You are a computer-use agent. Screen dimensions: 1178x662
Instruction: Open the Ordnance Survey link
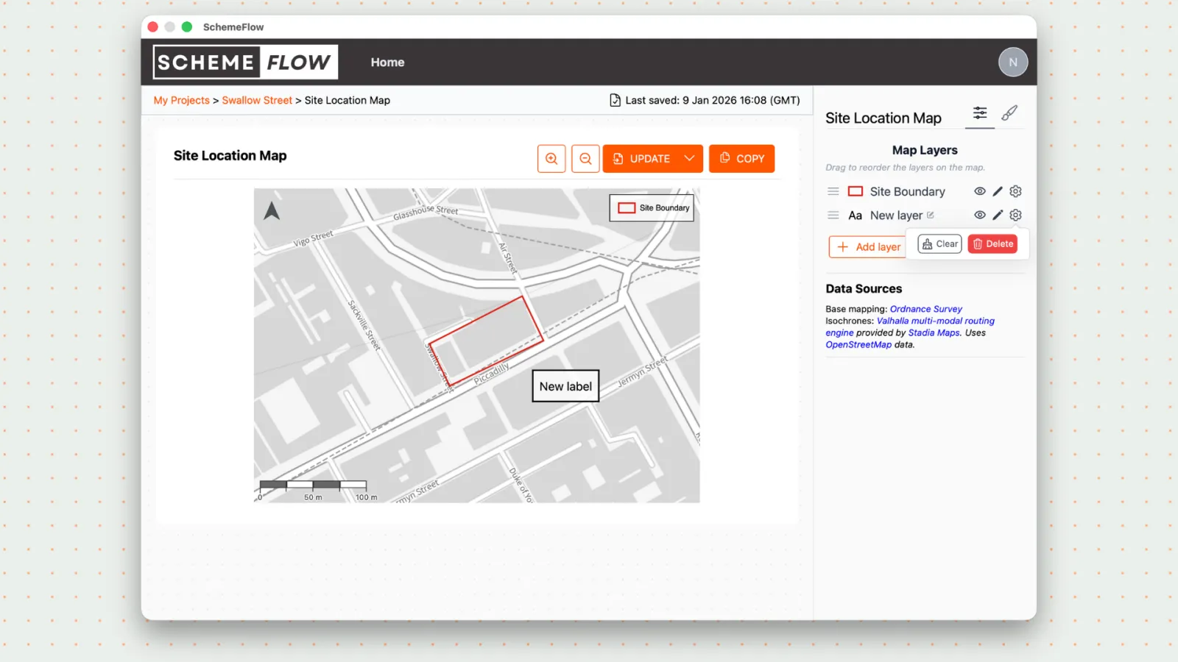click(x=925, y=309)
